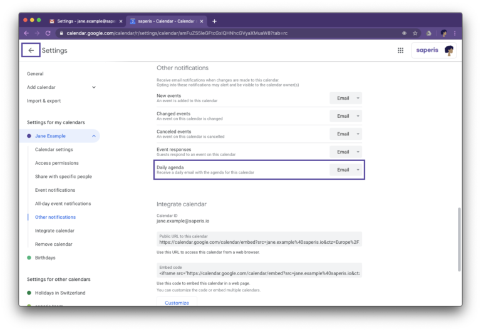Open General settings
The width and height of the screenshot is (481, 331).
click(35, 74)
